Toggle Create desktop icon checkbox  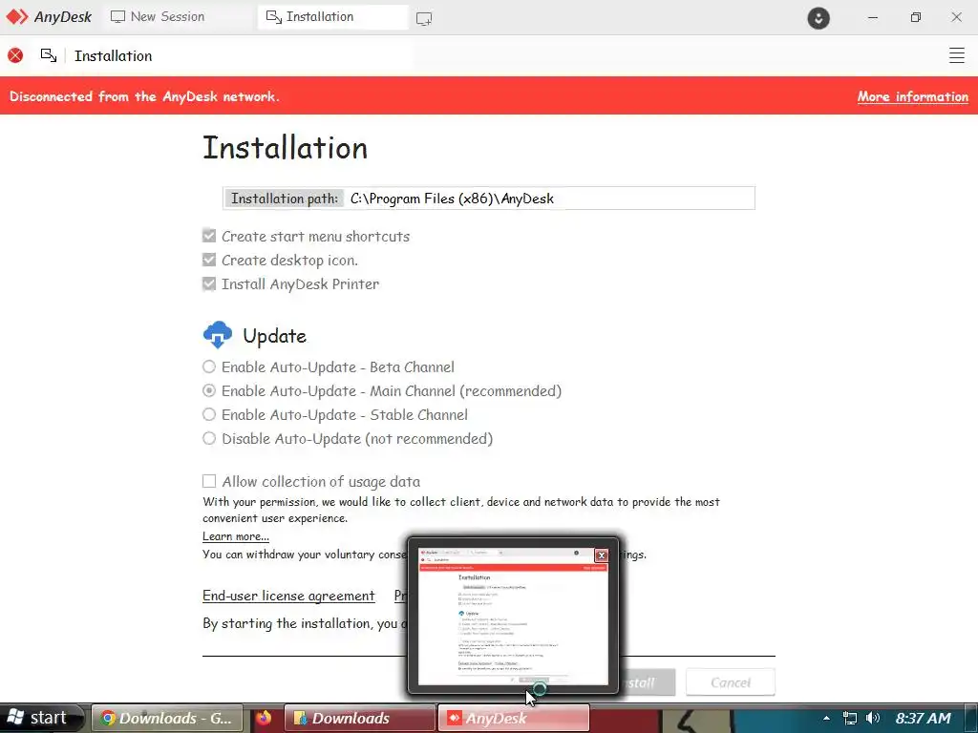point(209,260)
